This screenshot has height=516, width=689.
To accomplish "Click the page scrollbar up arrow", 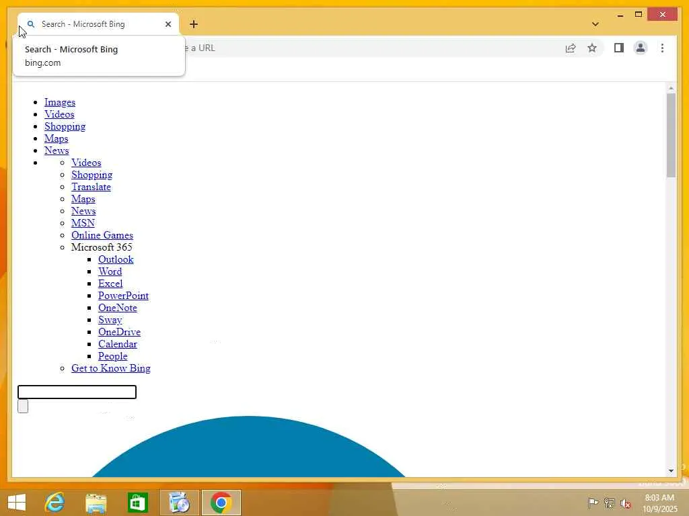I will click(x=671, y=88).
